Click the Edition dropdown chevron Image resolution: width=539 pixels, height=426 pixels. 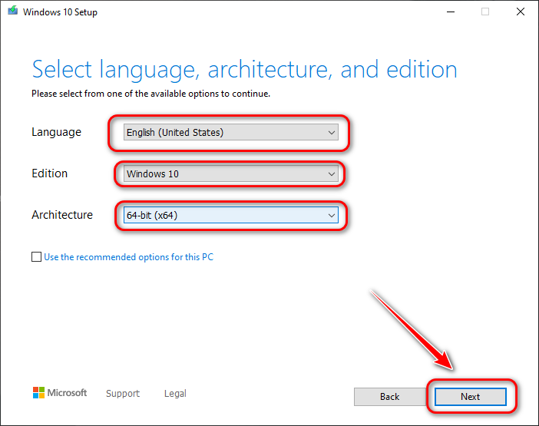(x=332, y=174)
